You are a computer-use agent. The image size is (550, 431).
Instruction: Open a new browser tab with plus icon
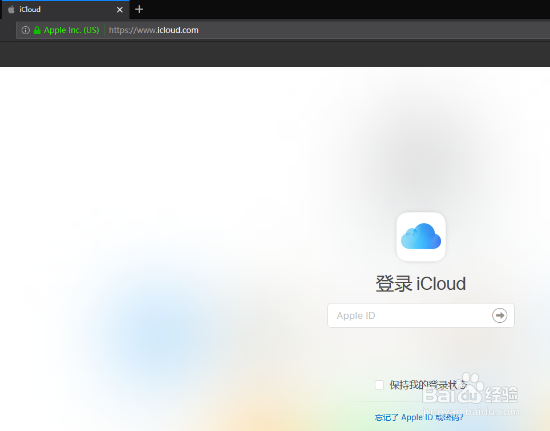tap(139, 10)
